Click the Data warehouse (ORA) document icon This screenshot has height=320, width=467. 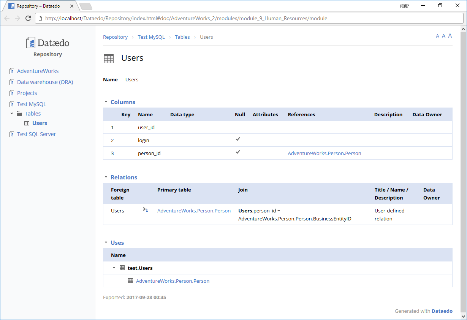pos(12,82)
